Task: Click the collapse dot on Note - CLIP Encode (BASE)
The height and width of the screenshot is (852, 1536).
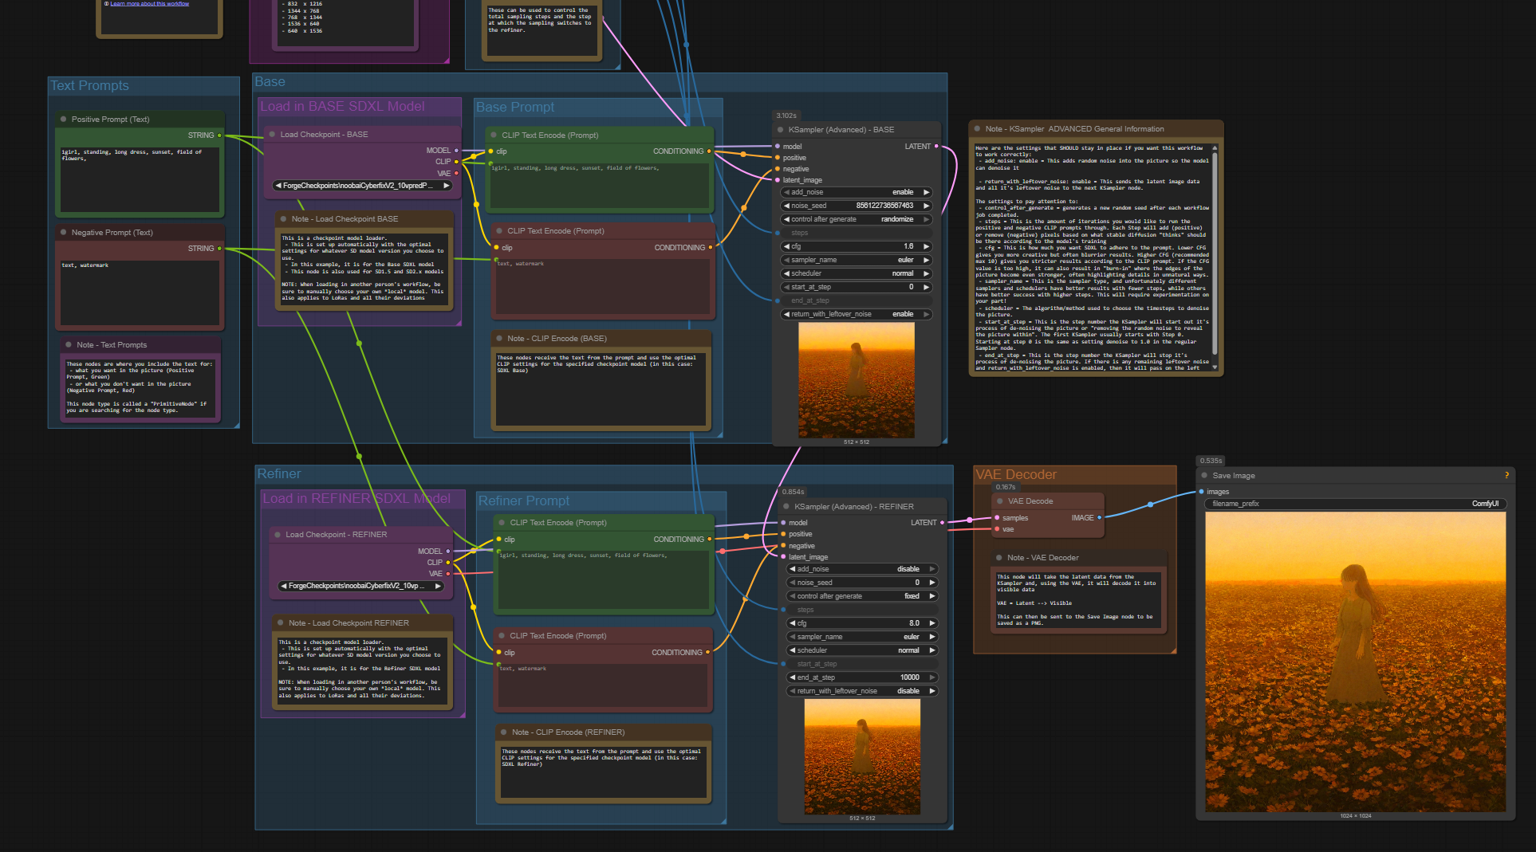Action: [x=499, y=339]
